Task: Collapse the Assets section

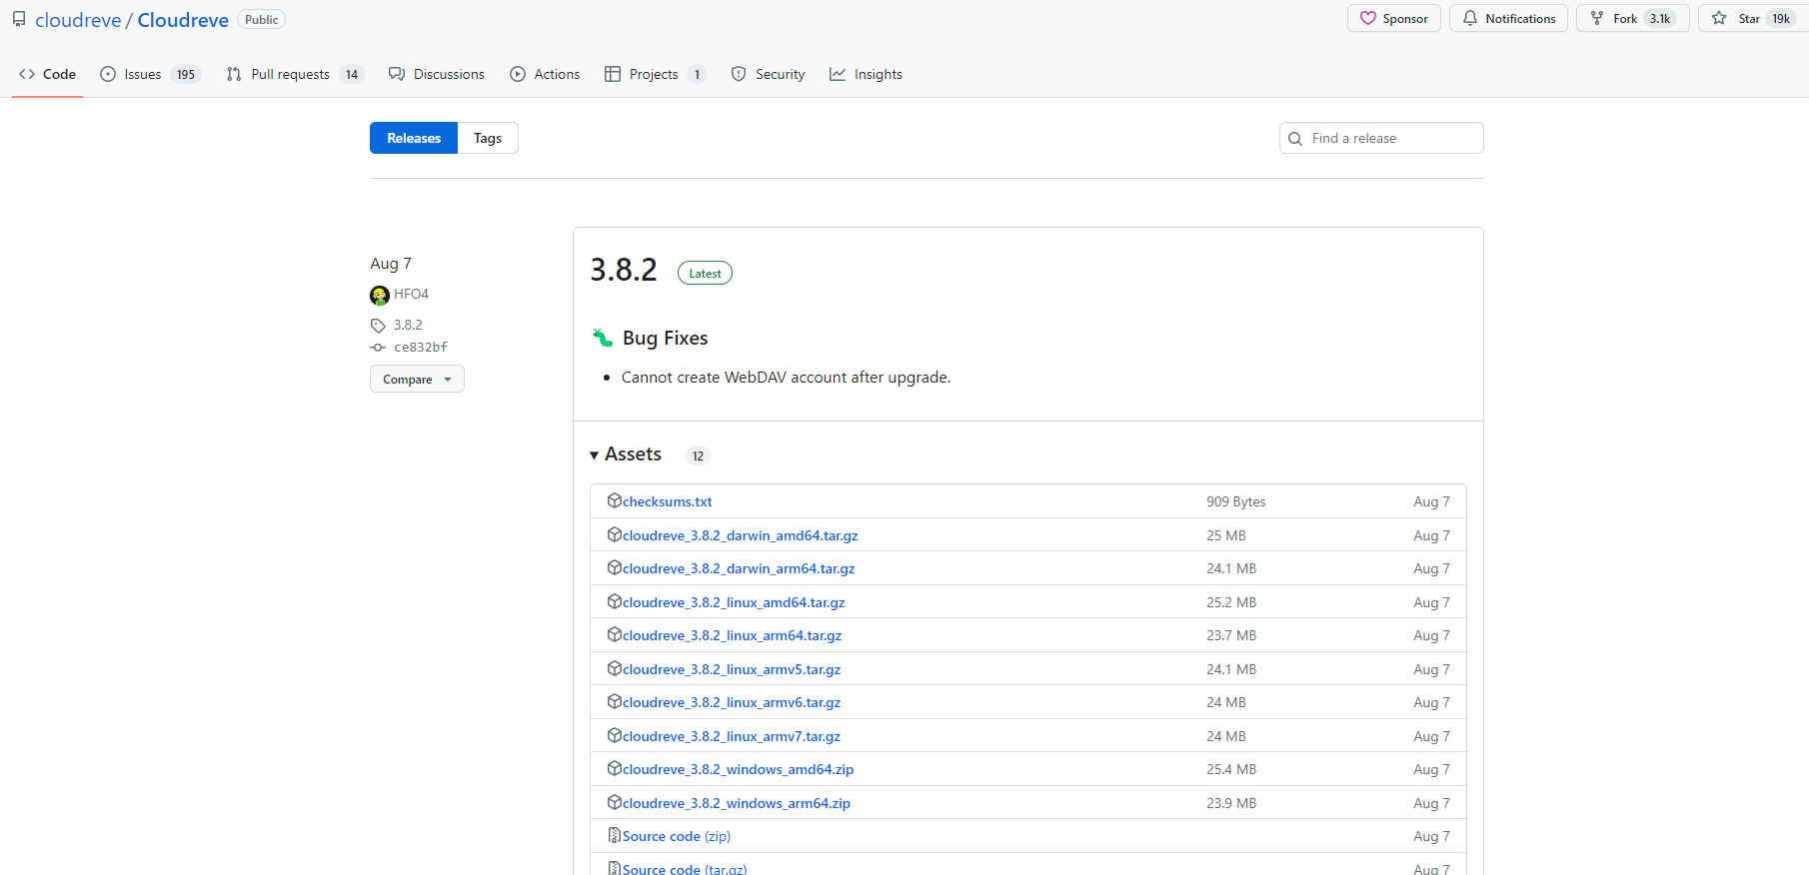Action: [x=626, y=454]
